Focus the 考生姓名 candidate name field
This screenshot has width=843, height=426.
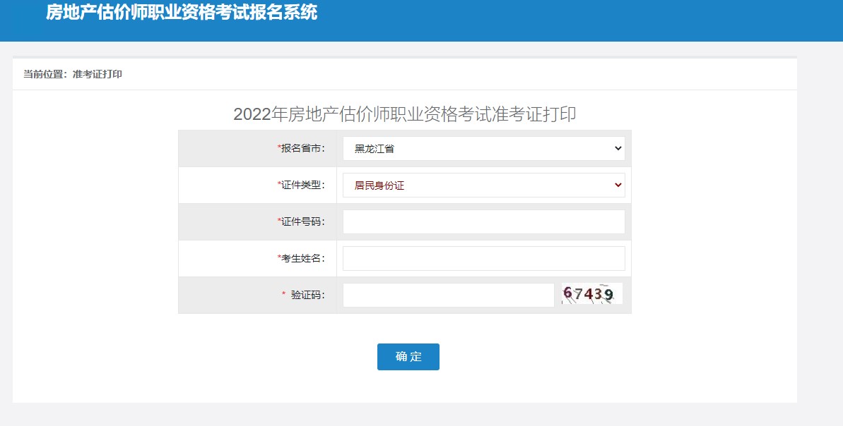[483, 258]
